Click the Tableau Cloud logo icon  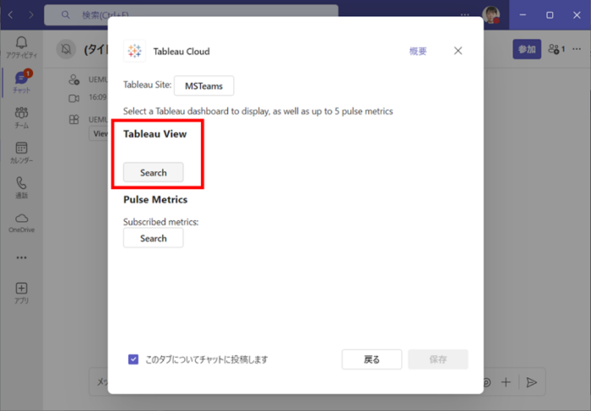coord(134,51)
